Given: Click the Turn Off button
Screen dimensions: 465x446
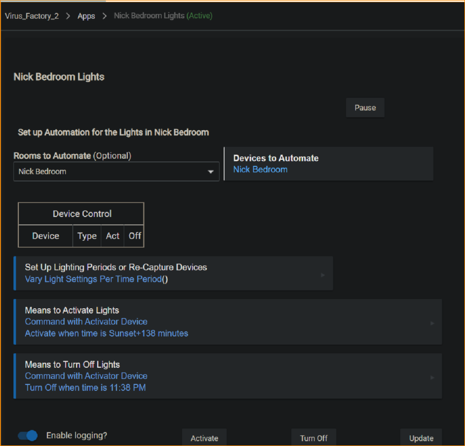Looking at the screenshot, I should pos(314,438).
